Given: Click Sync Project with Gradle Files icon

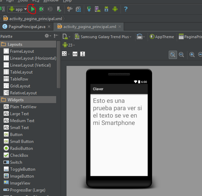Looking at the screenshot, I should pos(89,9).
